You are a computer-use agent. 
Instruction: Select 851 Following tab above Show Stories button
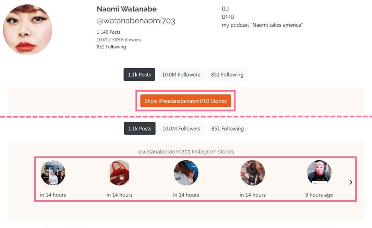click(x=227, y=74)
